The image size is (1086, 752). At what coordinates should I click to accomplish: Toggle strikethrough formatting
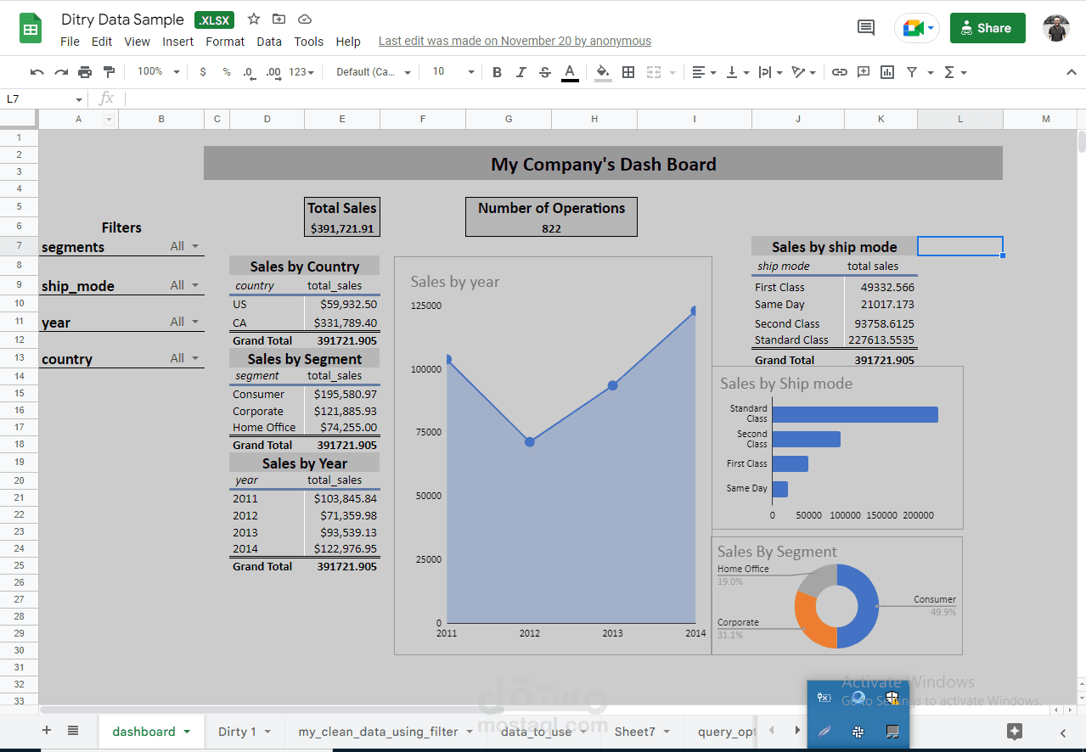coord(544,72)
